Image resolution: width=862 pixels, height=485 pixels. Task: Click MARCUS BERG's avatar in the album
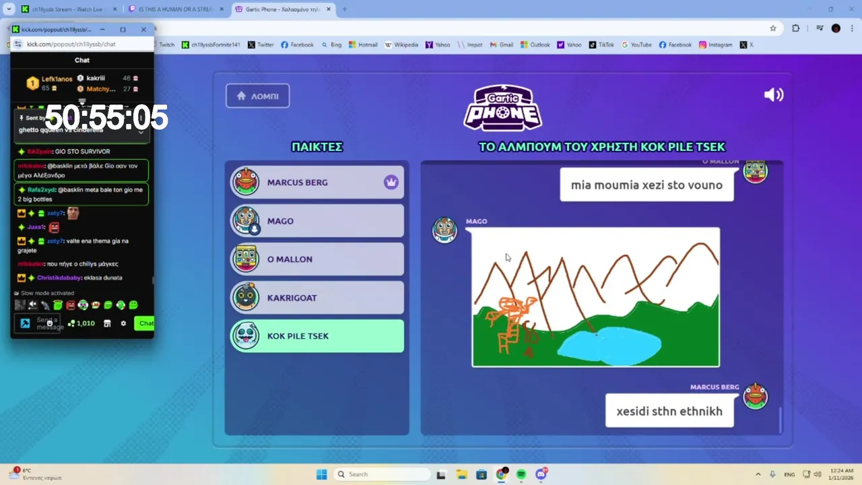(x=756, y=397)
